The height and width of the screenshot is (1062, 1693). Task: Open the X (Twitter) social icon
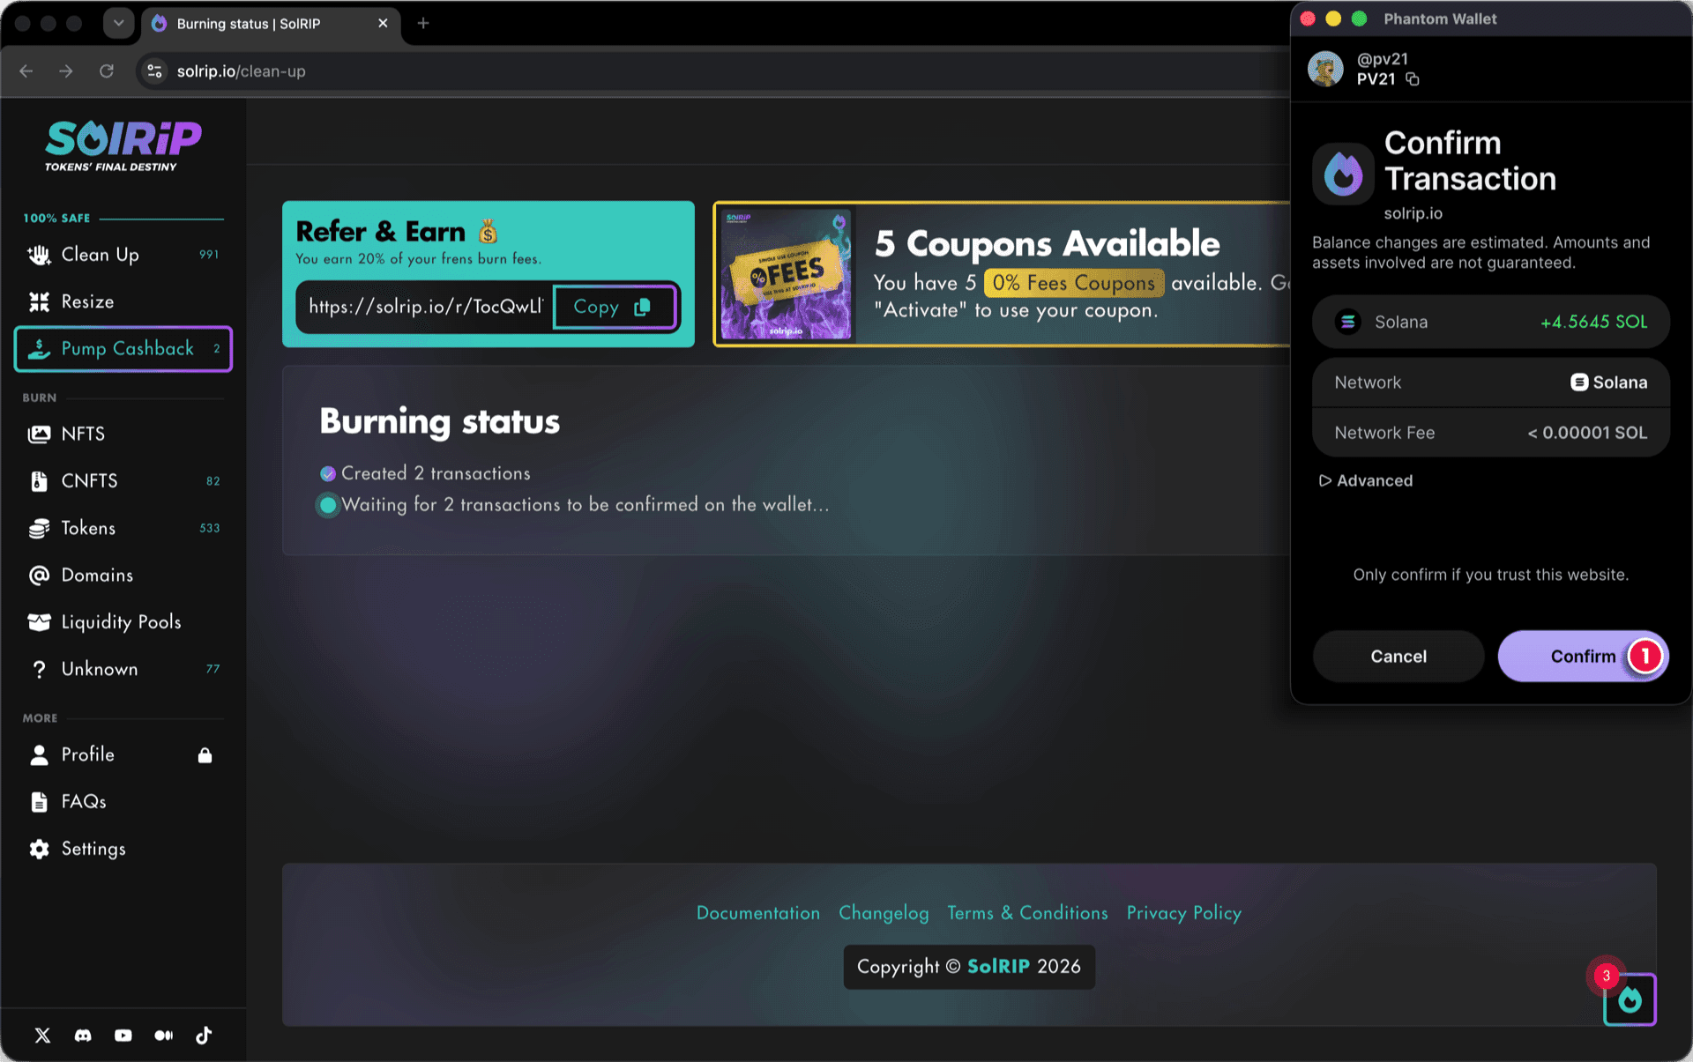tap(42, 1036)
